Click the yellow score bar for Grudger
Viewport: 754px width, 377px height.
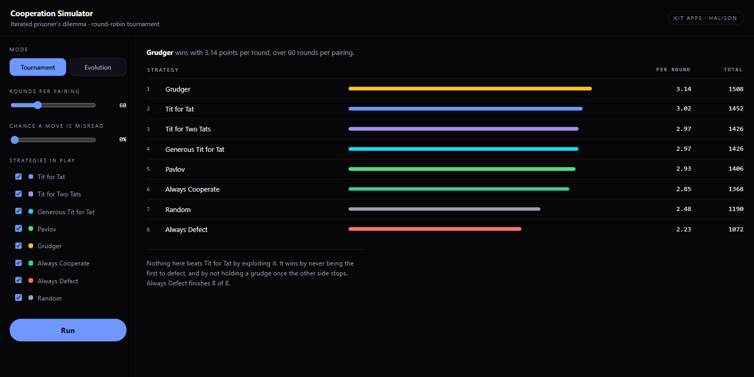click(470, 88)
